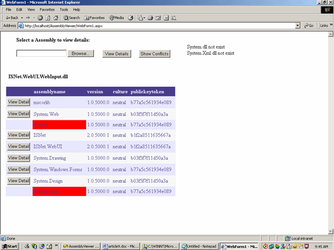Click View Detail for System.Windows.Forms

coord(19,169)
